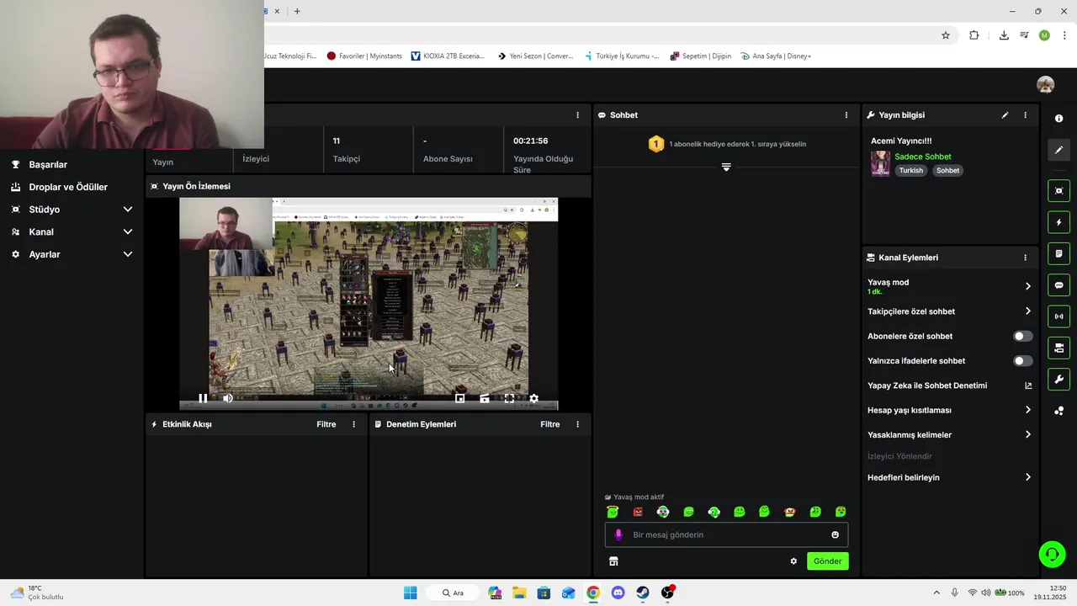Insert the angel halo green emote
1077x606 pixels.
tap(613, 512)
